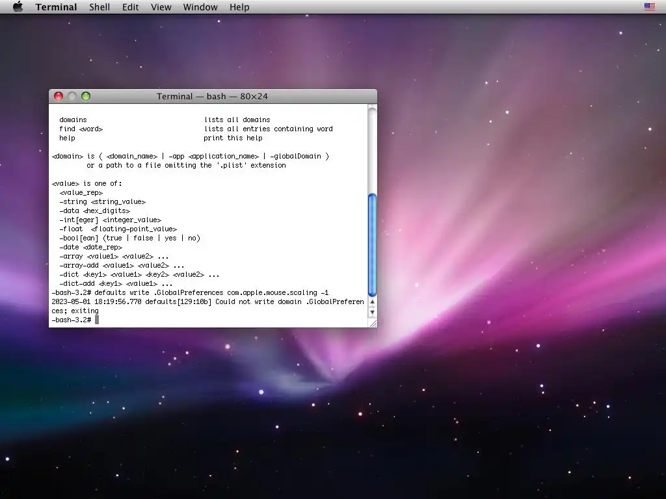Click the 'find <word>' command text
The height and width of the screenshot is (499, 666).
[x=81, y=129]
